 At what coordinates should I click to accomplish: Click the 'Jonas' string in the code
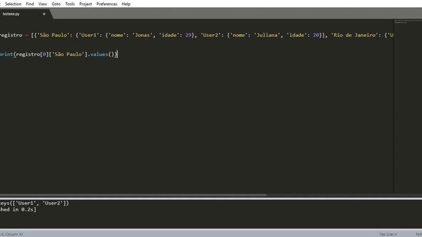point(142,35)
